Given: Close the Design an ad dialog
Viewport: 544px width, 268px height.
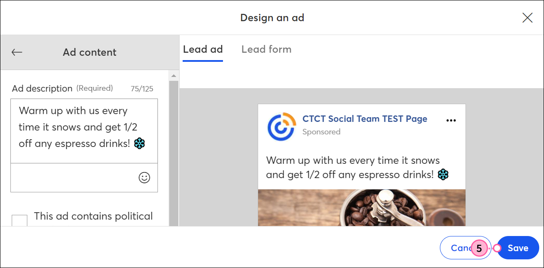Looking at the screenshot, I should 528,18.
